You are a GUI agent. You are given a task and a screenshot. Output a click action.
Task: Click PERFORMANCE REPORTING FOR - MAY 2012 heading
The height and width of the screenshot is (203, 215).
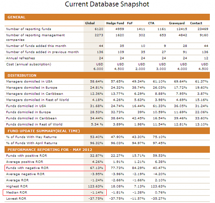pos(50,150)
